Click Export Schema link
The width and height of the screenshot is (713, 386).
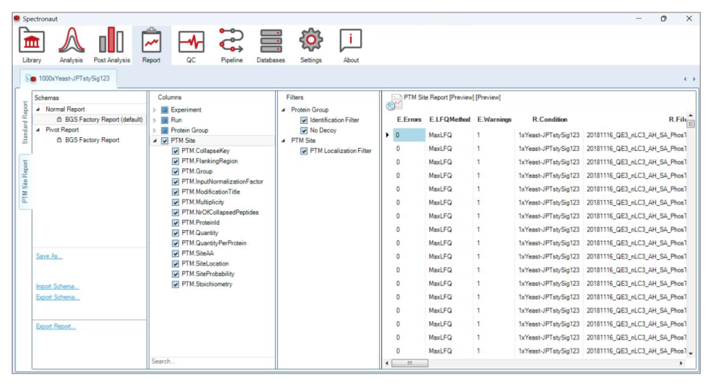click(58, 297)
